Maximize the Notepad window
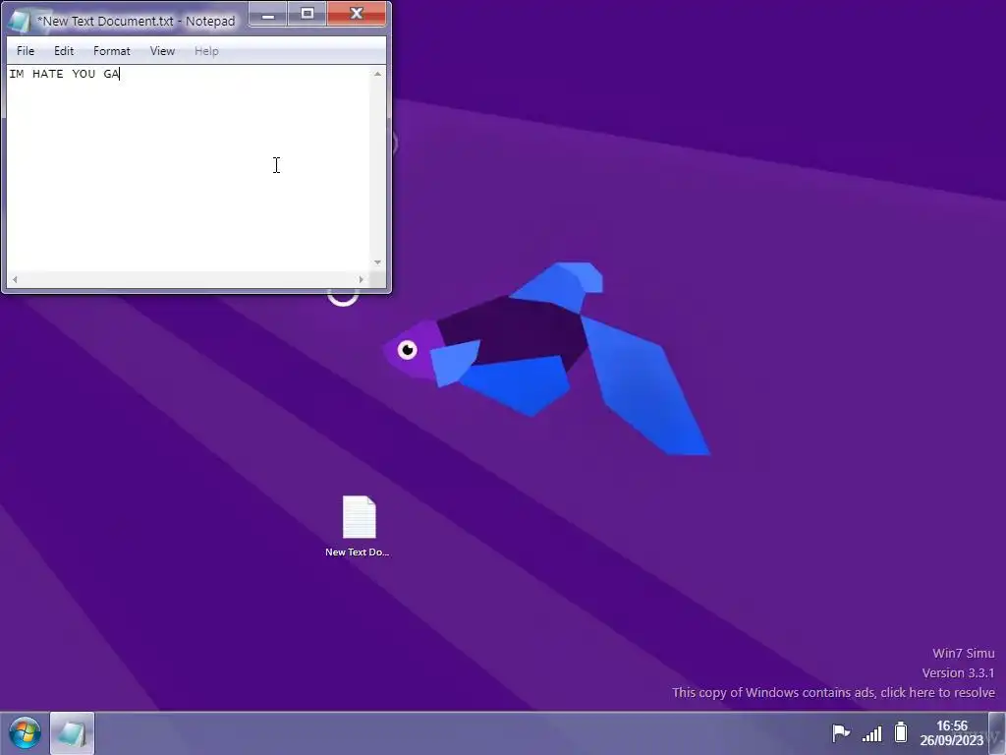Image resolution: width=1006 pixels, height=755 pixels. coord(307,14)
